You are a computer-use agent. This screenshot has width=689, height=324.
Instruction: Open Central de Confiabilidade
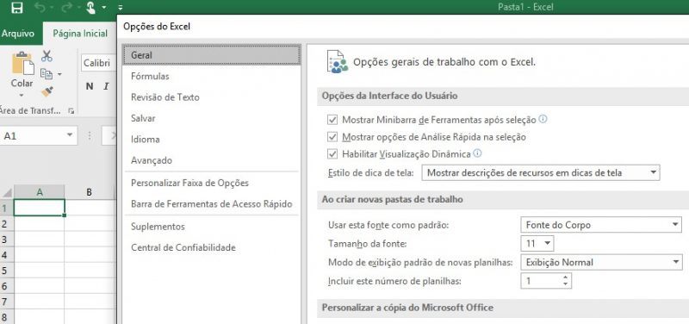point(212,247)
